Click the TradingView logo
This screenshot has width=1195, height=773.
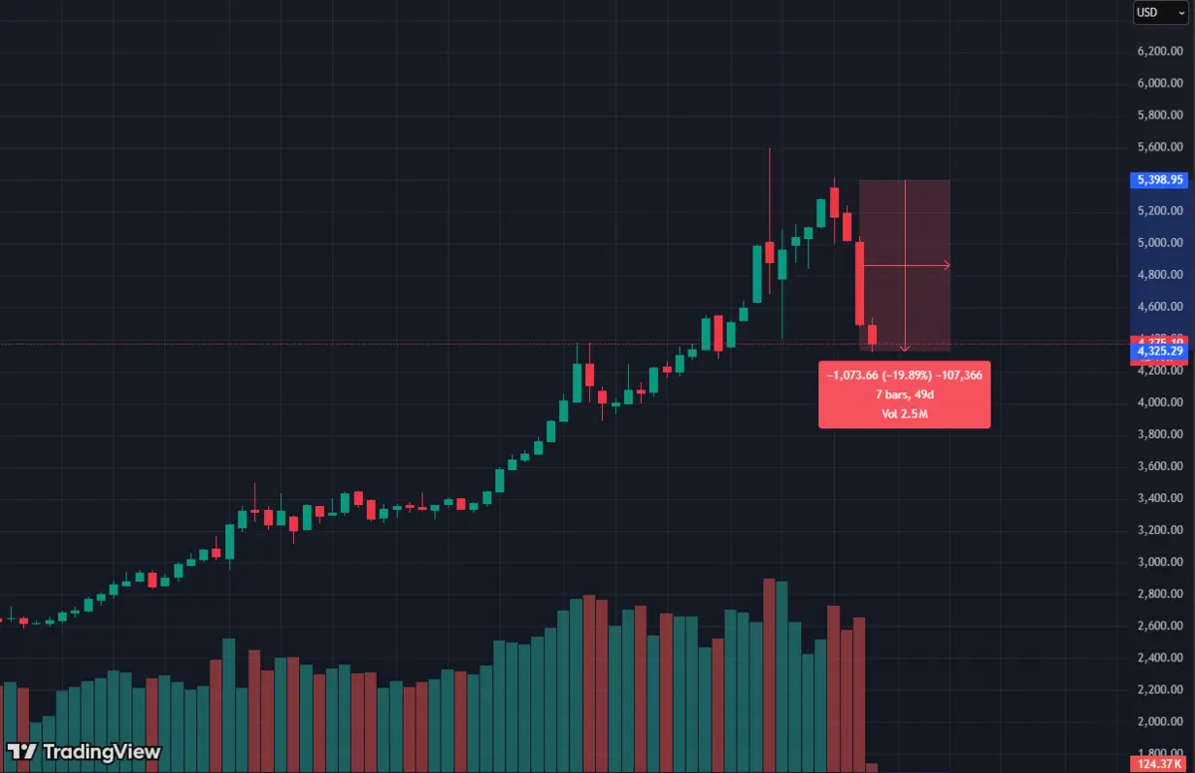click(x=84, y=752)
